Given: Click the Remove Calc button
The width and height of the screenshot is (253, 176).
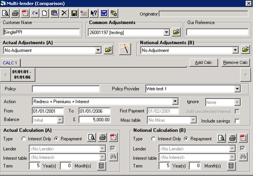Looking at the screenshot, I should point(235,63).
